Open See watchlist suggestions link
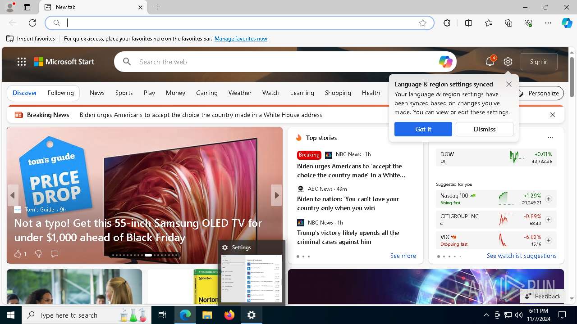This screenshot has width=577, height=324. (x=522, y=256)
